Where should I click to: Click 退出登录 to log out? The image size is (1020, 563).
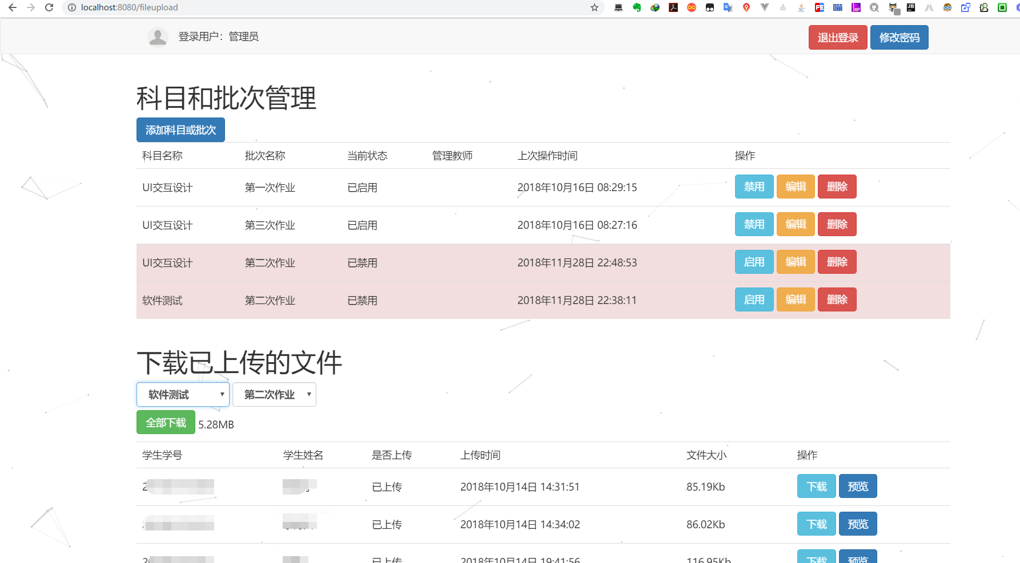point(837,37)
